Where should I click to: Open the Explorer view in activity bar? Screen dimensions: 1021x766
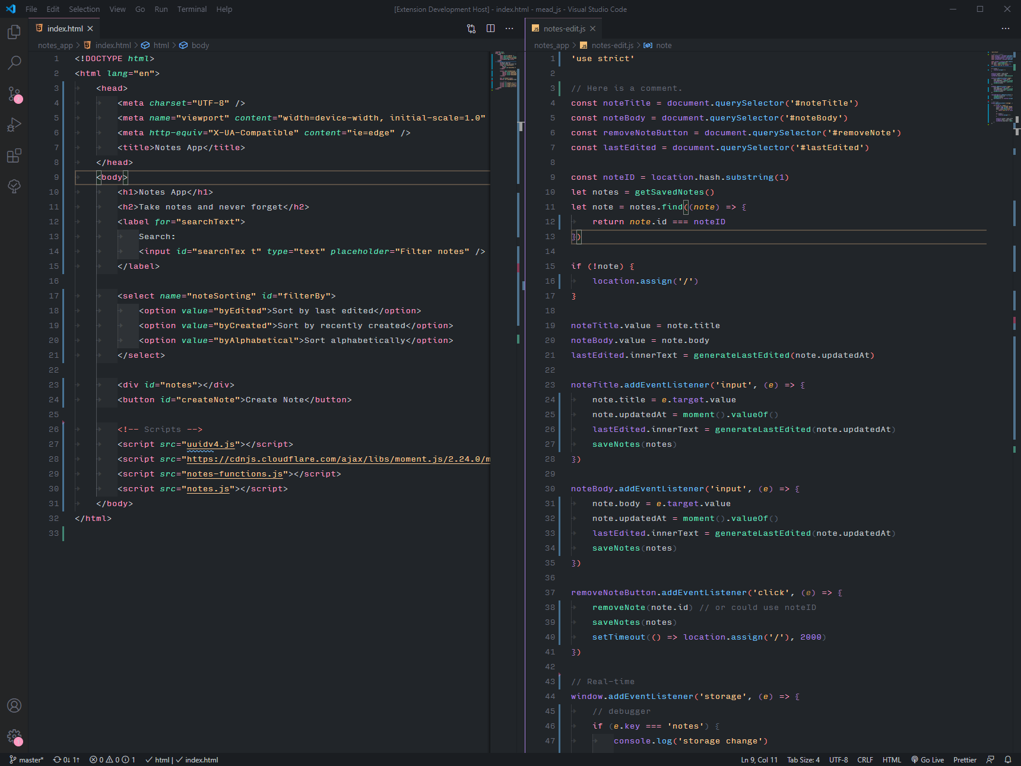(14, 31)
